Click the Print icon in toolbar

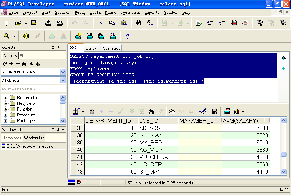(x=48, y=23)
